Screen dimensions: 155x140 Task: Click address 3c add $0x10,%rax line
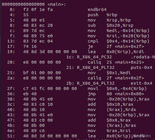(70, 104)
